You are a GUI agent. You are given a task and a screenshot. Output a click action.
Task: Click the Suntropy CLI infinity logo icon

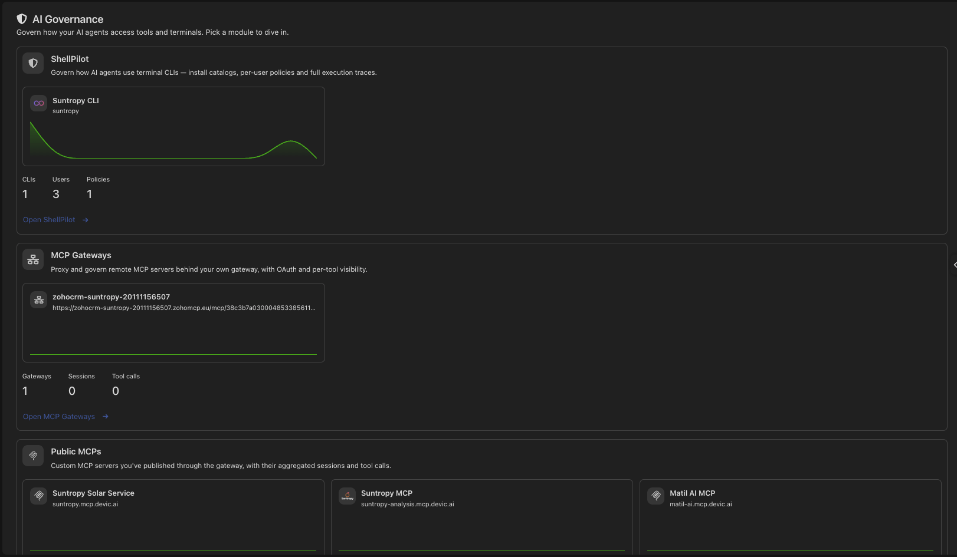(x=39, y=103)
